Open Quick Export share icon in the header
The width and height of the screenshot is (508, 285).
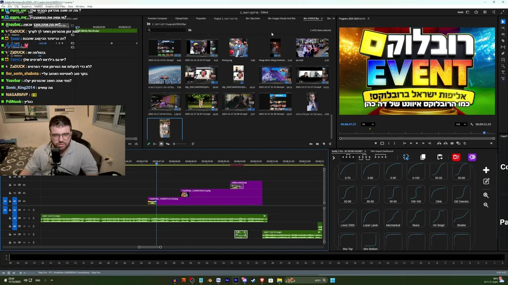click(x=476, y=12)
